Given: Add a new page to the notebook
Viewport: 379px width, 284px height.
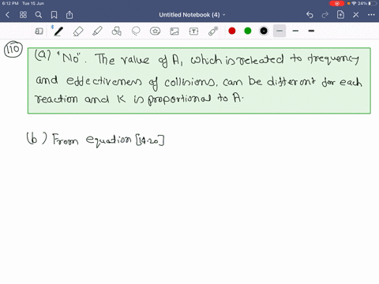Looking at the screenshot, I should click(340, 15).
